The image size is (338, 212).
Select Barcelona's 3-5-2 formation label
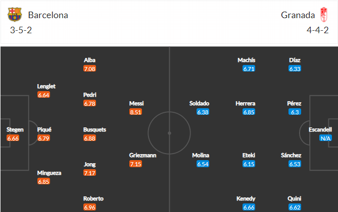click(21, 30)
